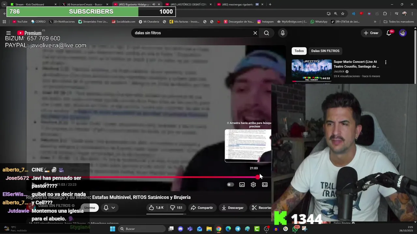Image resolution: width=417 pixels, height=234 pixels.
Task: Switch to the ¡HISTÓRICO! DEBATÍ CON tab
Action: tap(189, 4)
